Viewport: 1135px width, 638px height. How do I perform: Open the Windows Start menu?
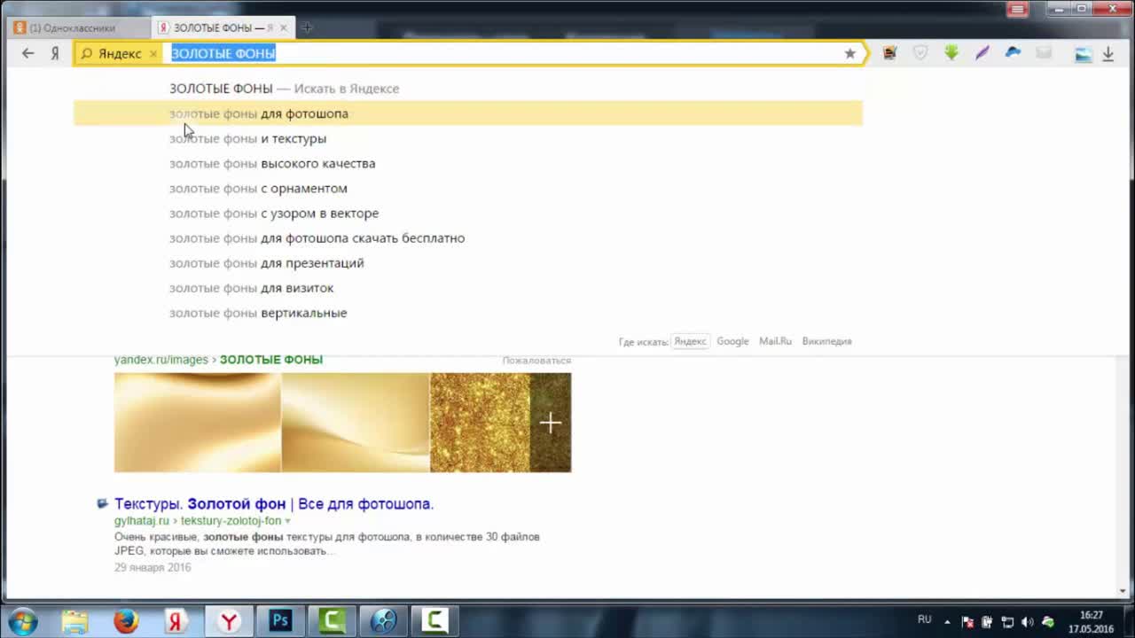coord(23,621)
